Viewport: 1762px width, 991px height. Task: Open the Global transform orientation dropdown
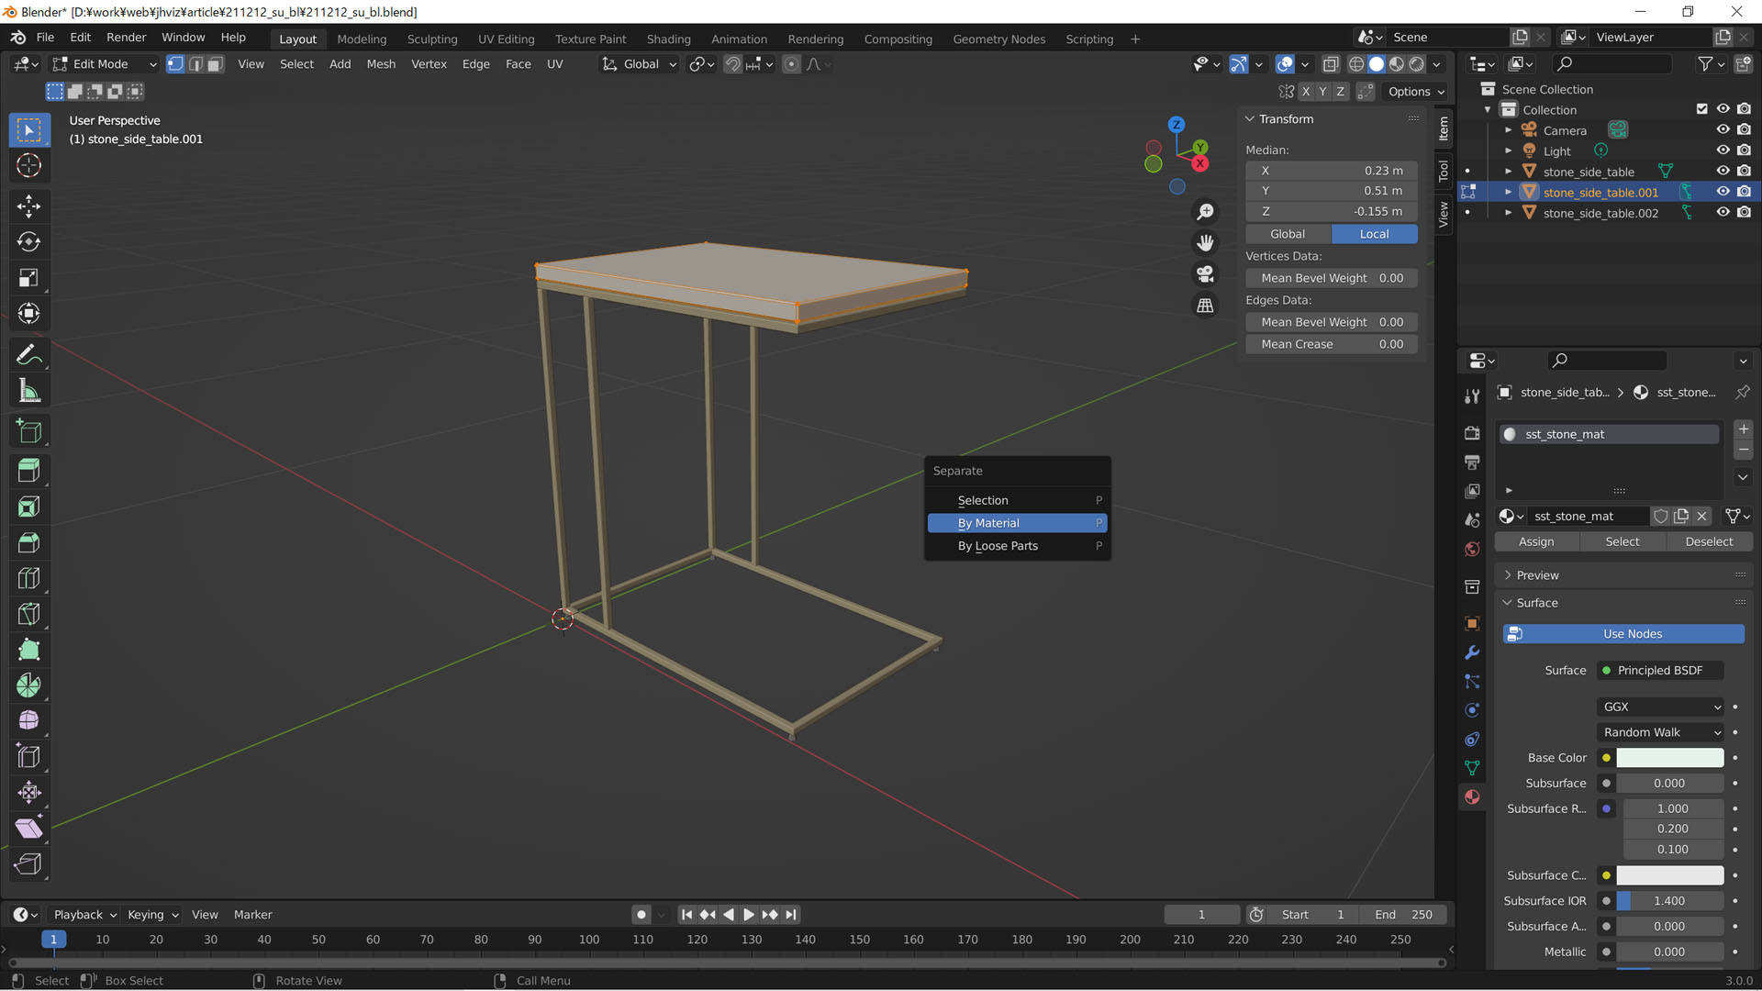pyautogui.click(x=640, y=64)
